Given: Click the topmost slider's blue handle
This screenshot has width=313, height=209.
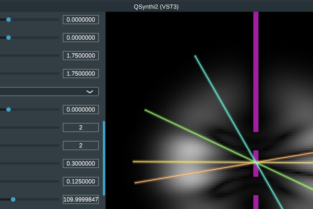Looking at the screenshot, I should tap(8, 19).
